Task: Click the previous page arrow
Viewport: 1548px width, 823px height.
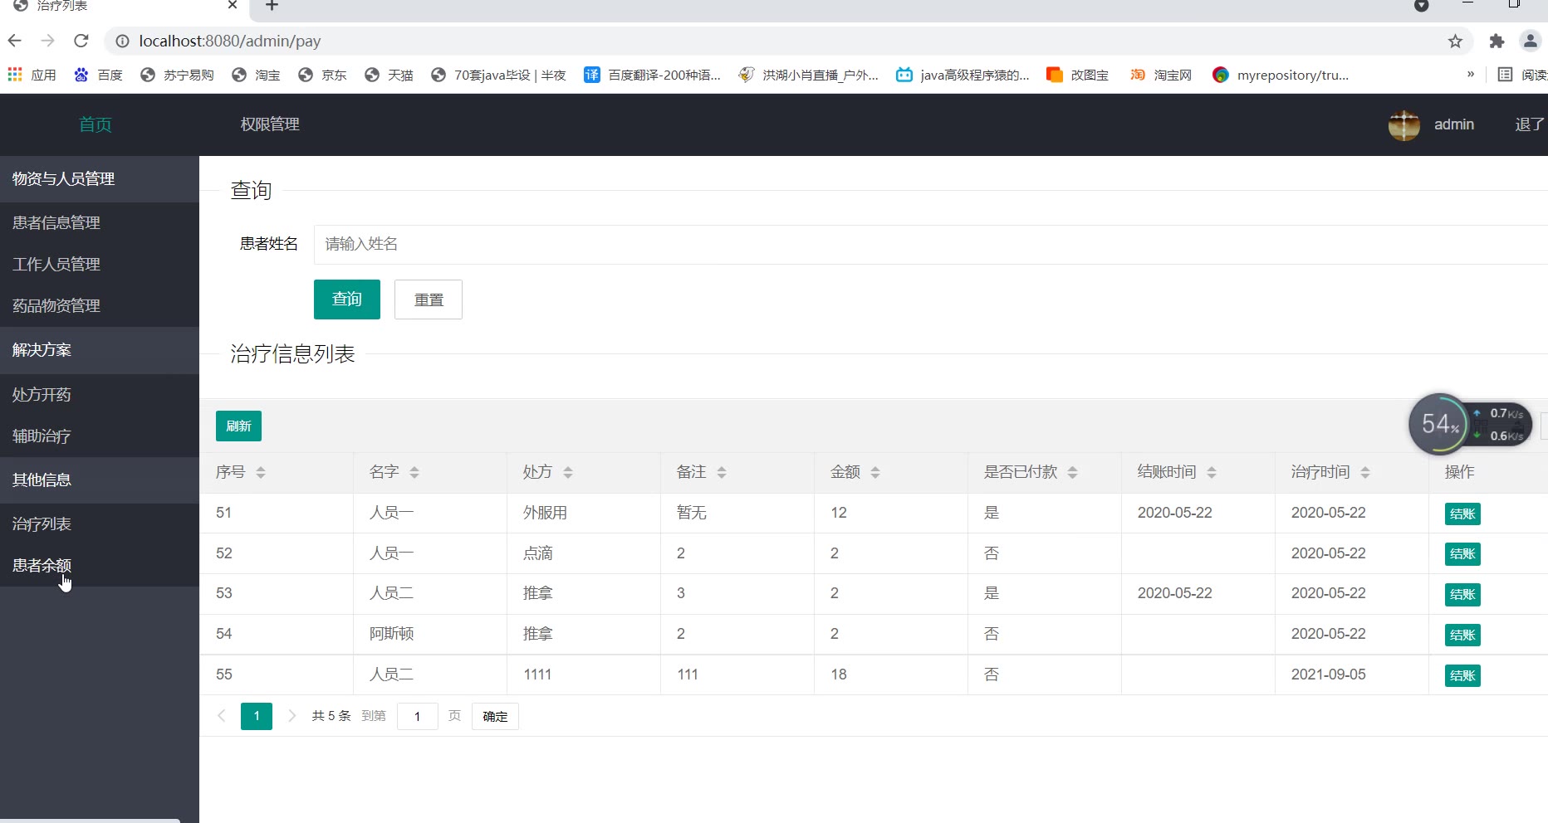Action: [222, 715]
